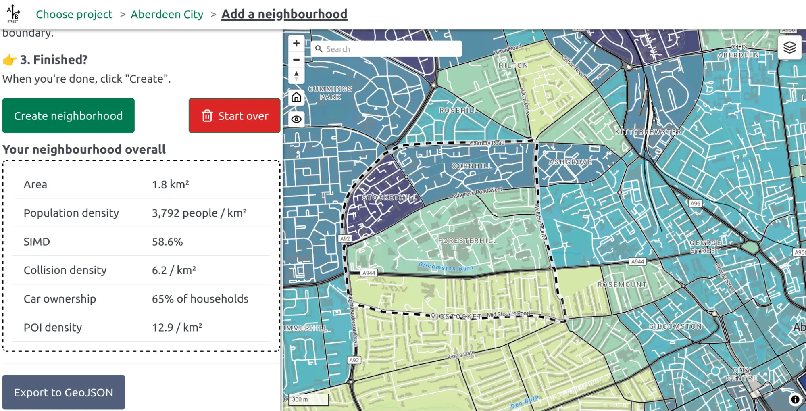Focus the map Search field
Image resolution: width=806 pixels, height=411 pixels.
pyautogui.click(x=391, y=49)
